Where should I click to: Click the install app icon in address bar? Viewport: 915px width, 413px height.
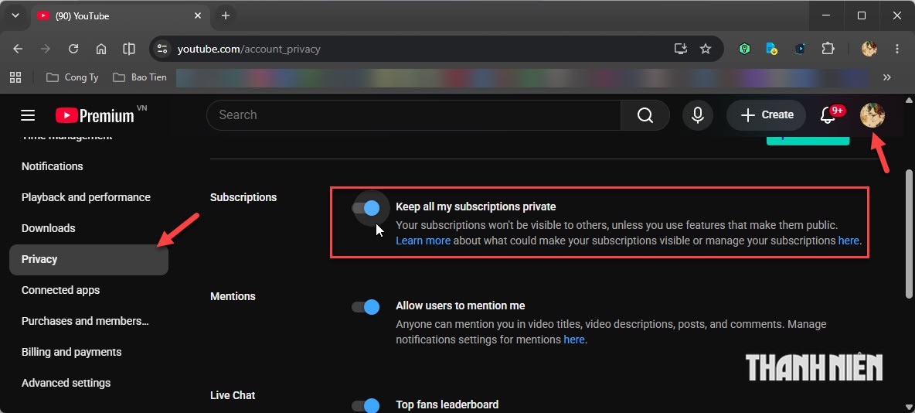[680, 49]
